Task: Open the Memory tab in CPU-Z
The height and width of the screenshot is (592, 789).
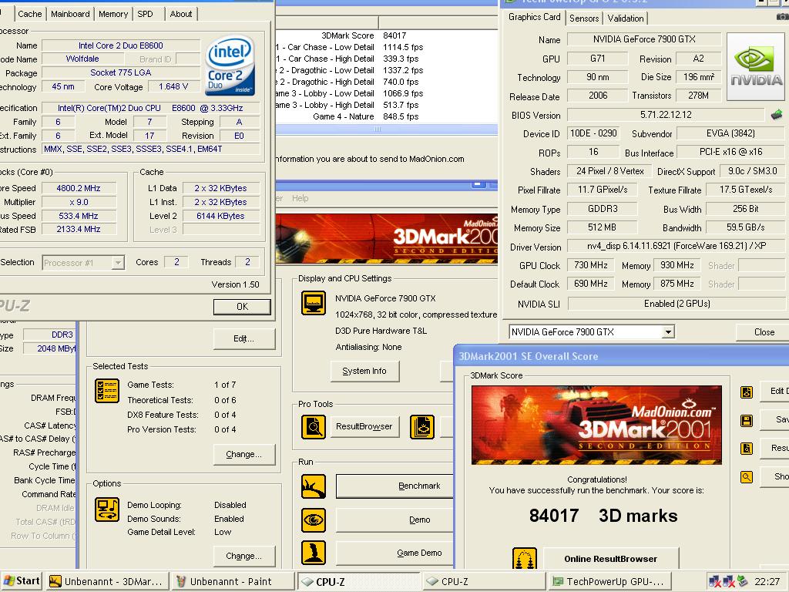Action: pos(113,14)
